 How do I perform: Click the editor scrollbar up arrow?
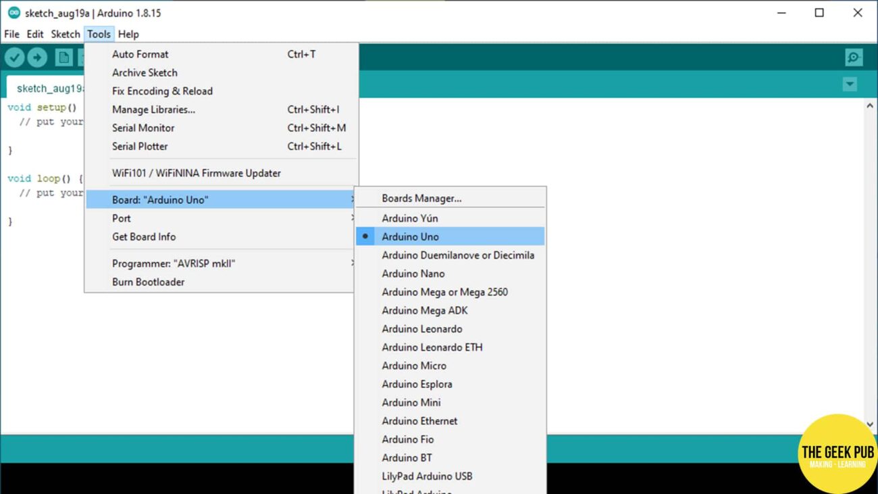(870, 105)
